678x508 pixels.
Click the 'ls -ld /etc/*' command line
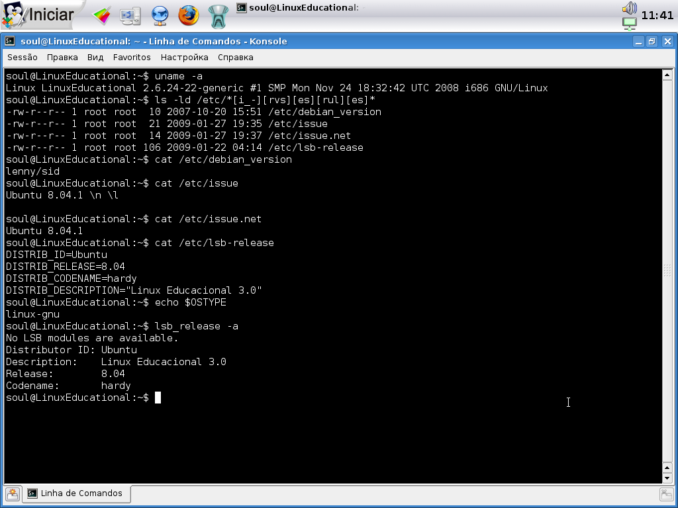pos(191,100)
